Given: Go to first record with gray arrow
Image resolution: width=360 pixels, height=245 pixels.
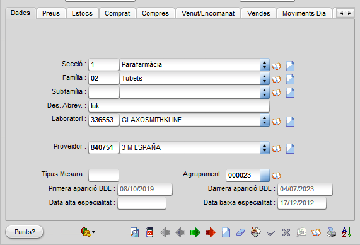Looking at the screenshot, I should tap(165, 232).
